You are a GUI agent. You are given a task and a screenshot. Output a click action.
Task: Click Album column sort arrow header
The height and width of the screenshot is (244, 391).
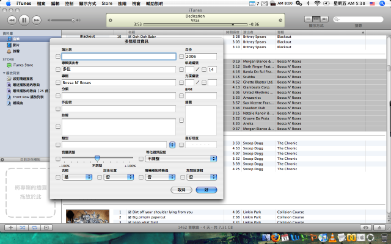(363, 32)
